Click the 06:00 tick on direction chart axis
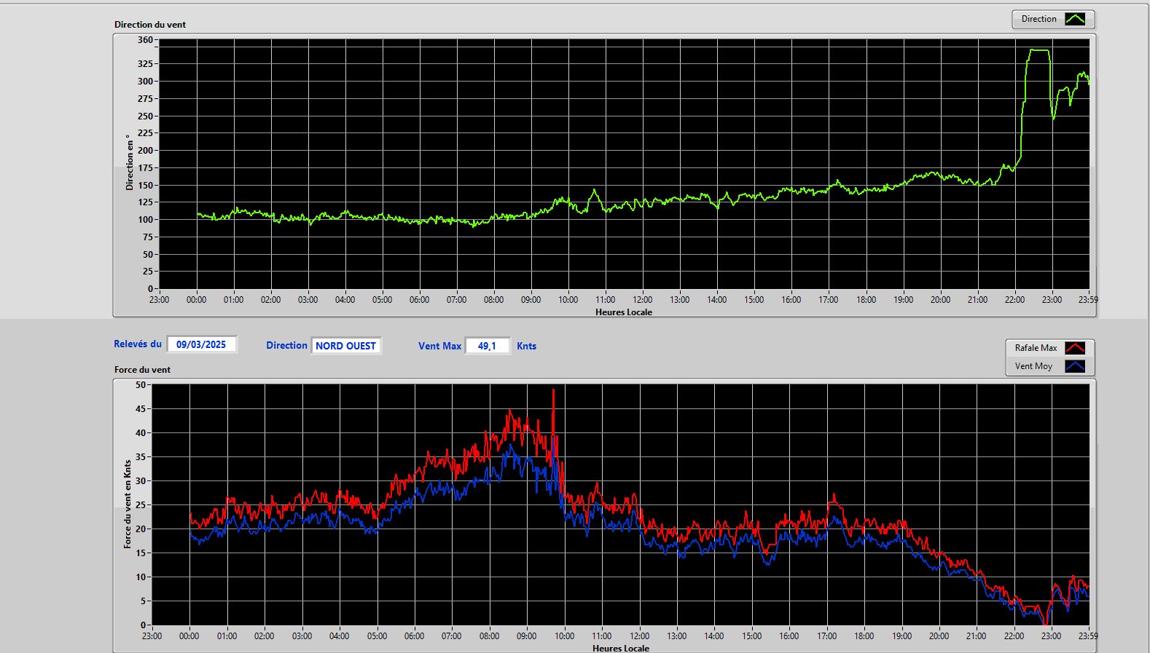 [419, 299]
